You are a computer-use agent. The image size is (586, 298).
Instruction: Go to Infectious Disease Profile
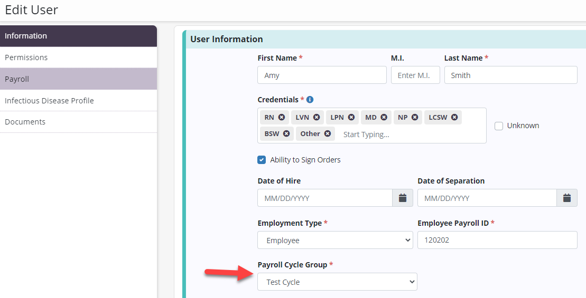(x=78, y=101)
